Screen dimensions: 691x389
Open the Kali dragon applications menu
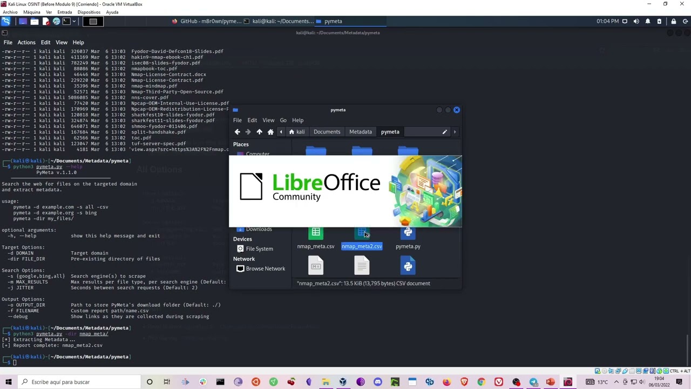(5, 21)
